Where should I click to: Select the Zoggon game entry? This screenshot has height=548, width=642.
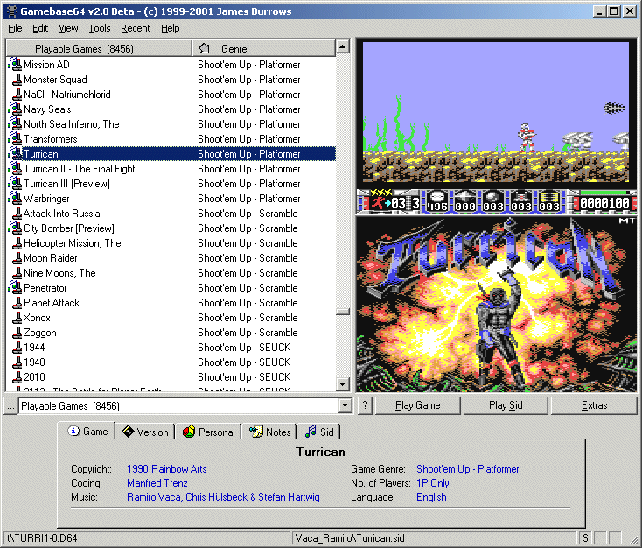pyautogui.click(x=171, y=333)
